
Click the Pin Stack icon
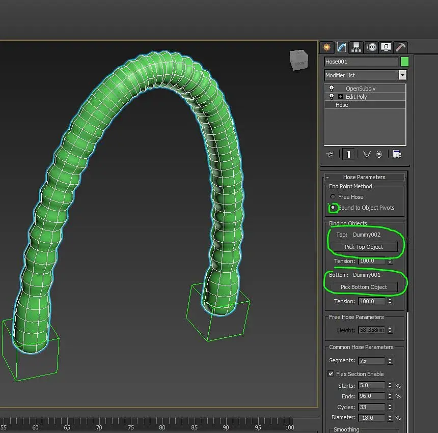tap(331, 154)
